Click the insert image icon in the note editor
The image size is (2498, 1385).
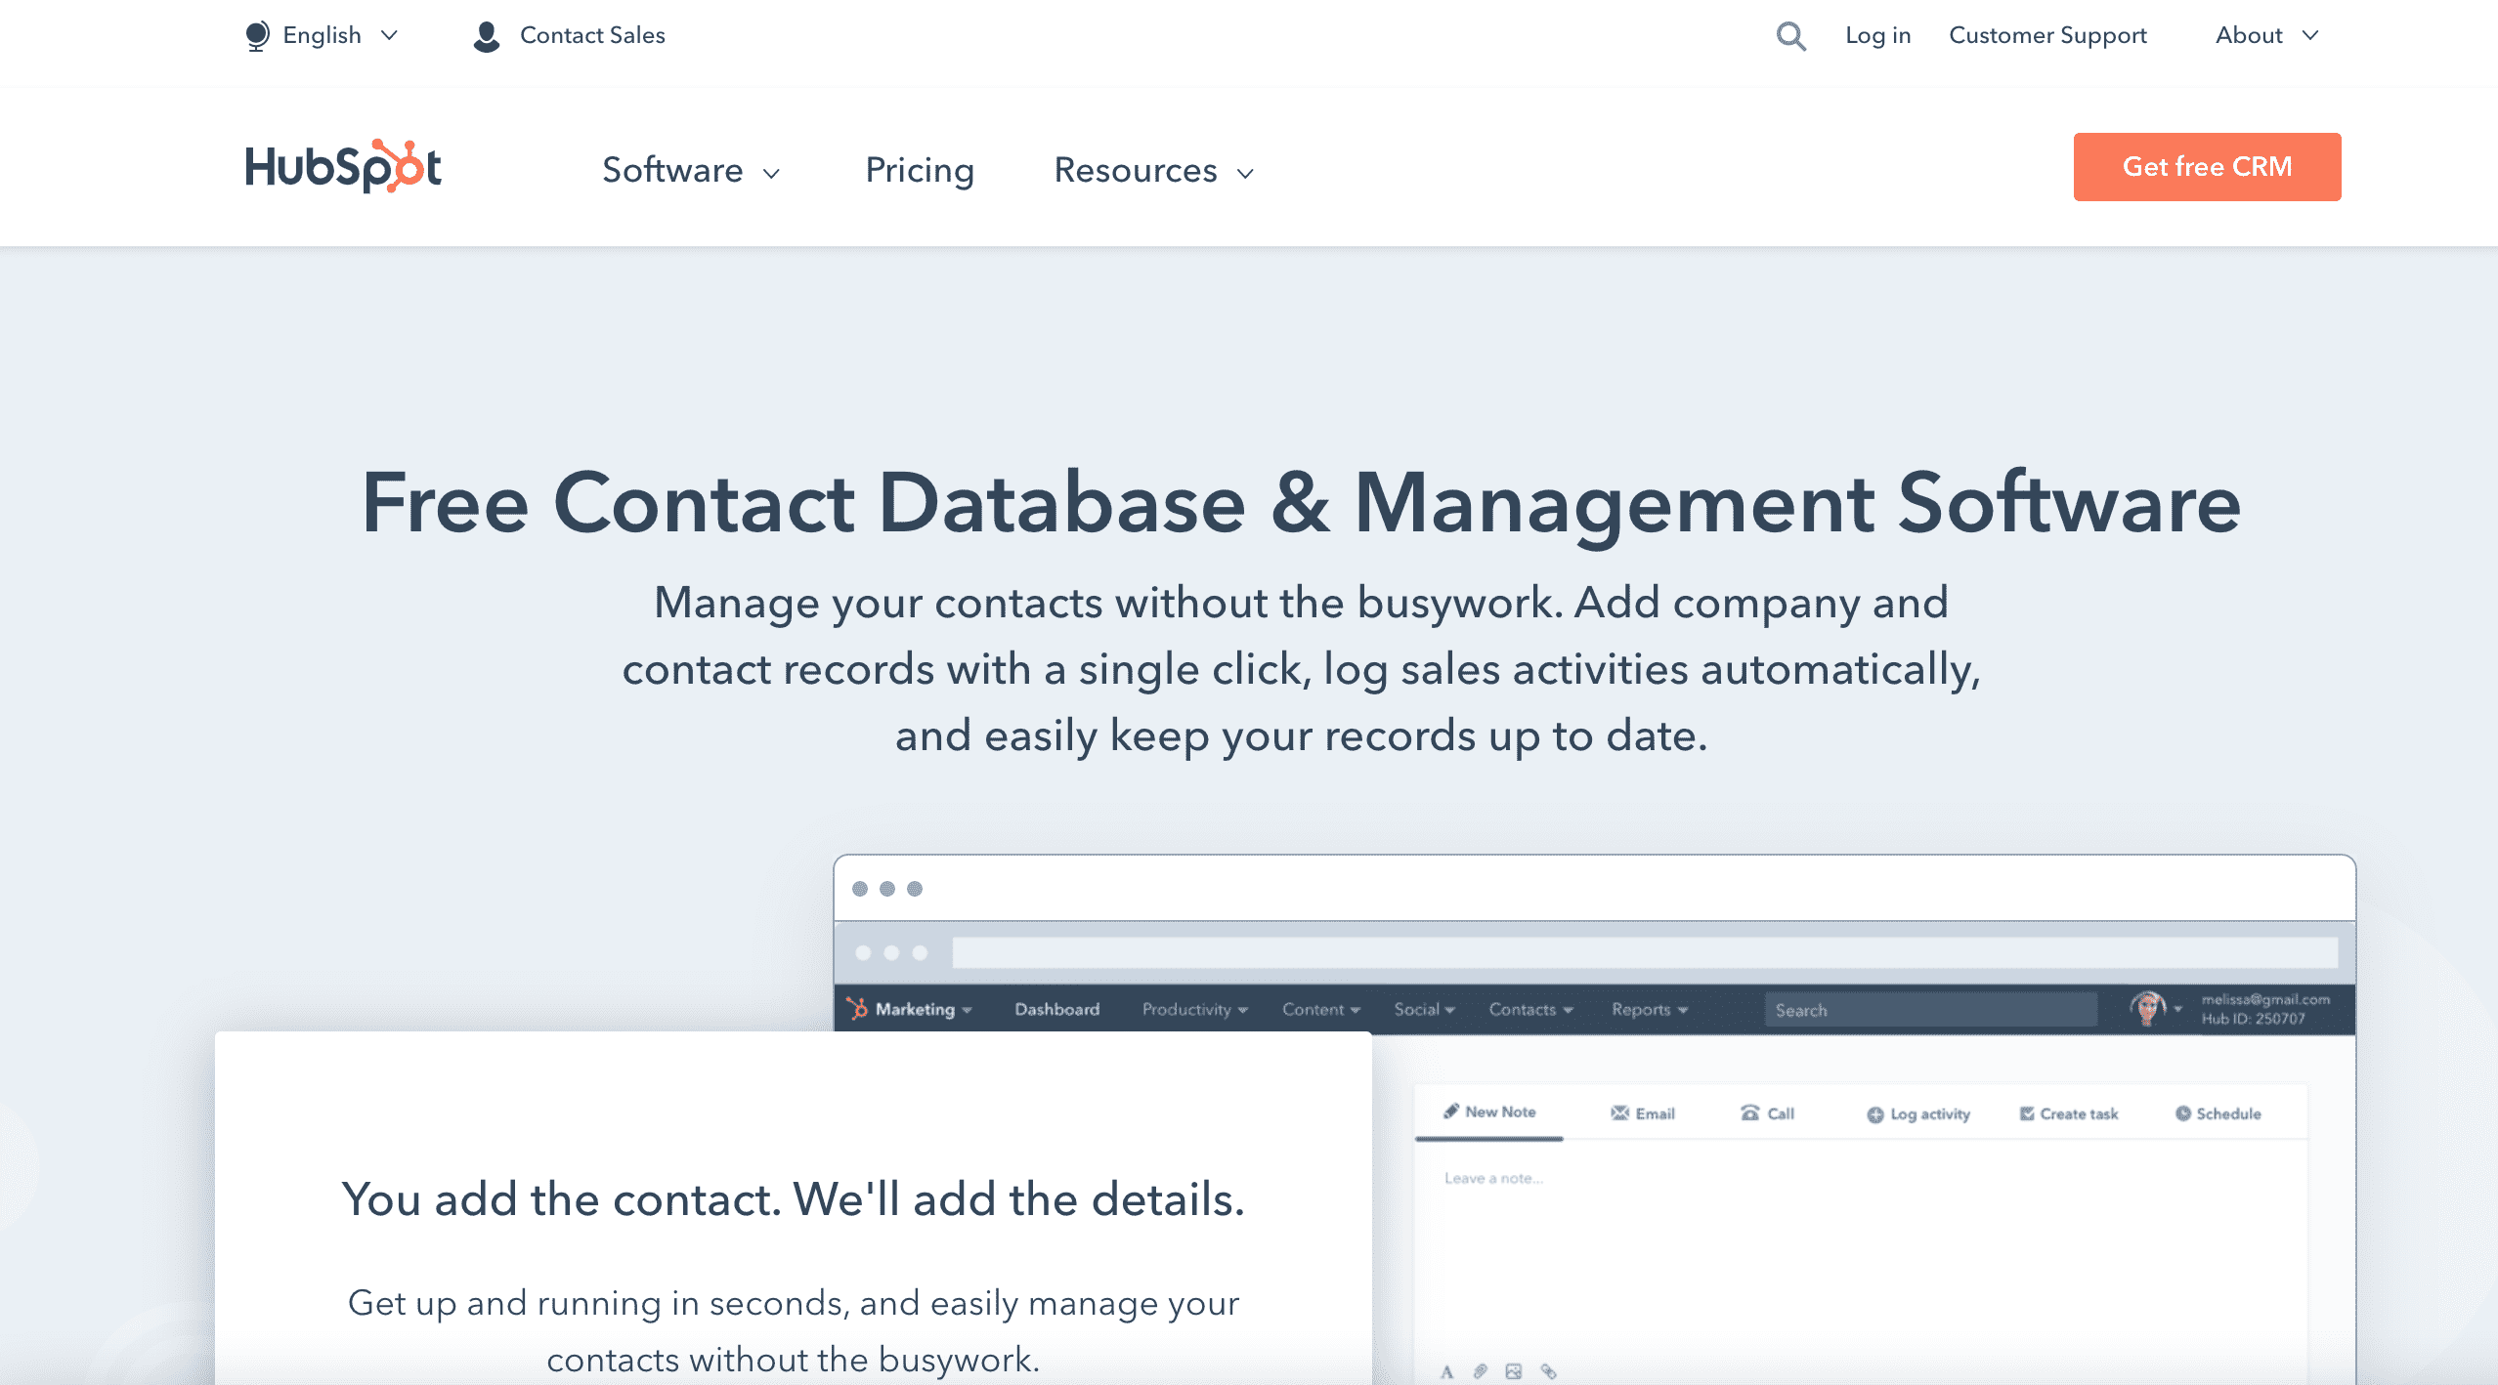point(1514,1371)
